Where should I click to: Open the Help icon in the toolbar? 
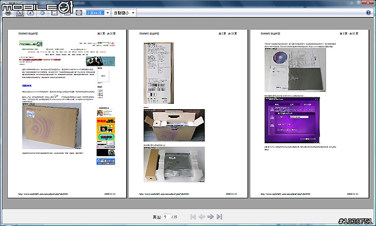(x=368, y=13)
